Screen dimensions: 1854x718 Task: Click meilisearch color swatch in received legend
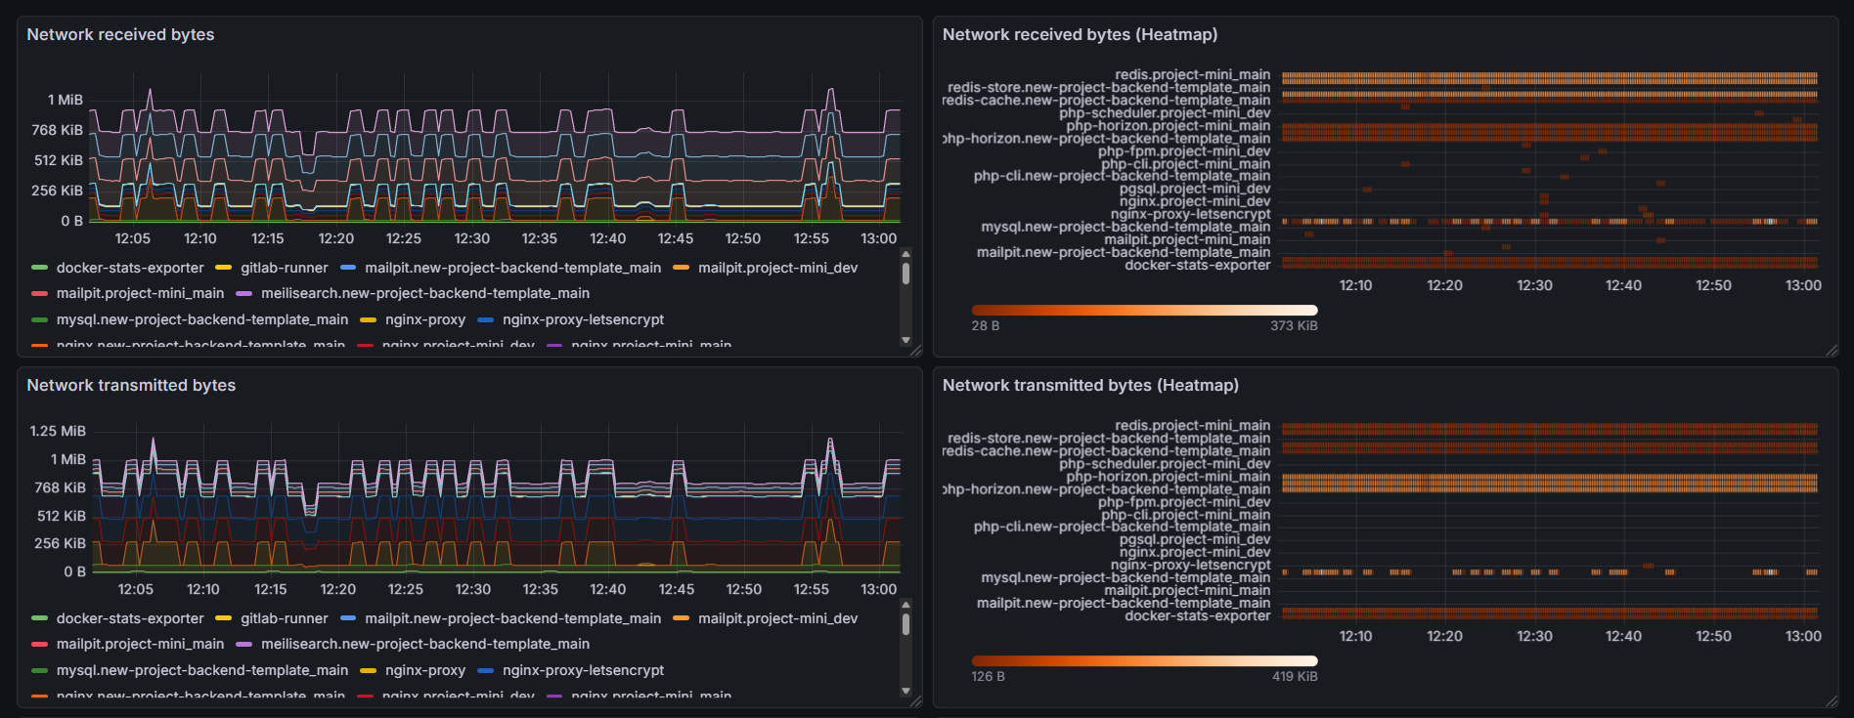coord(244,293)
